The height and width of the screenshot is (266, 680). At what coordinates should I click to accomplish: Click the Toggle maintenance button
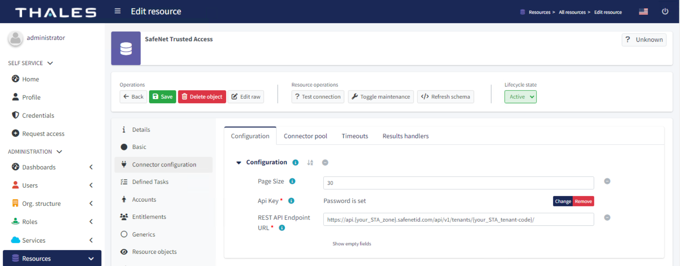tap(381, 97)
